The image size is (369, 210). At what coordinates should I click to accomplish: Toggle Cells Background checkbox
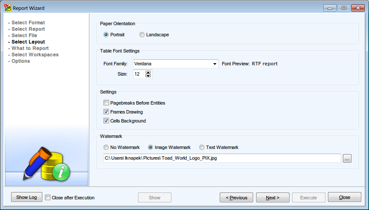pyautogui.click(x=106, y=121)
